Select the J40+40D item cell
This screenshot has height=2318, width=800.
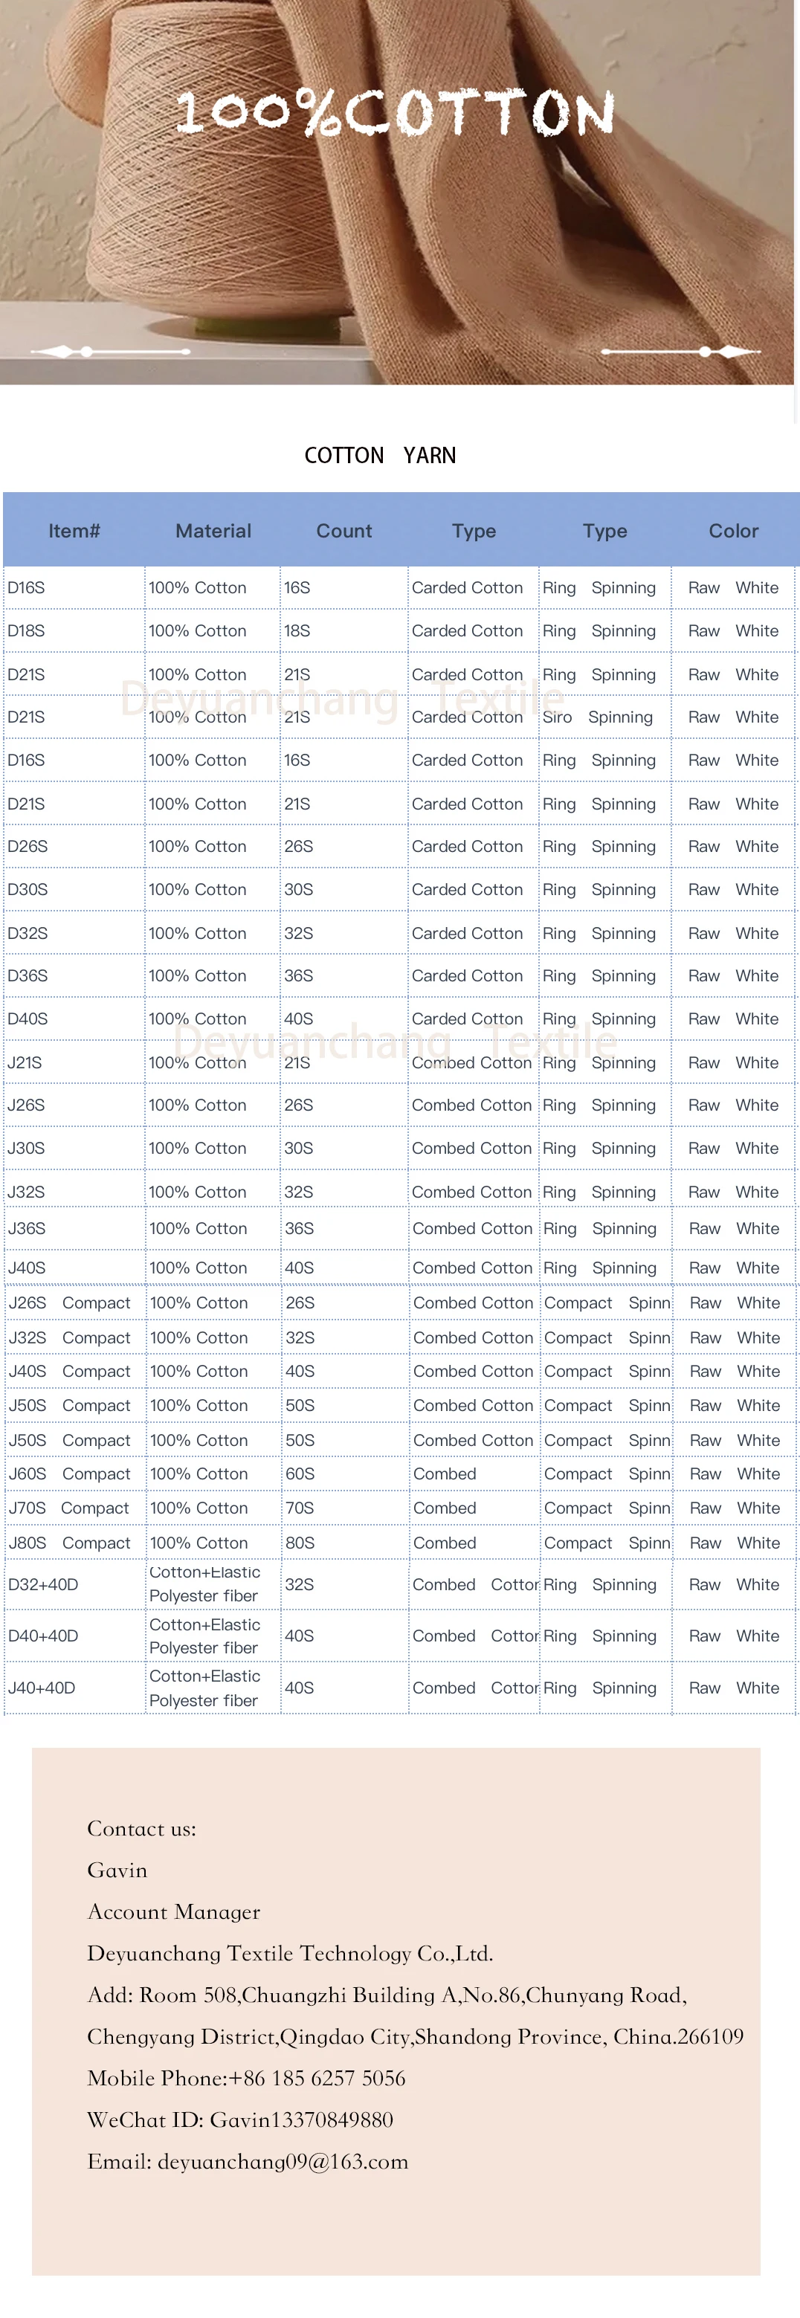coord(42,1688)
